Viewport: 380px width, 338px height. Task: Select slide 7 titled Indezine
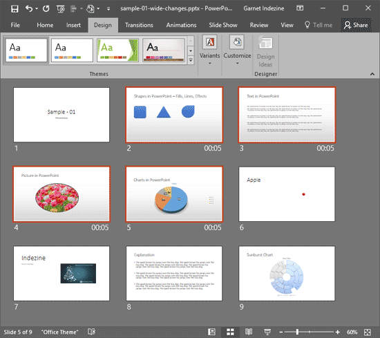point(61,274)
